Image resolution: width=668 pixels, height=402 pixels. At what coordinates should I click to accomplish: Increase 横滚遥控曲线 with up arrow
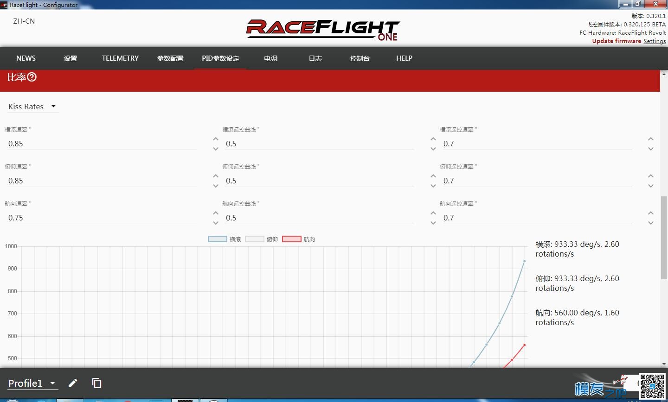(433, 139)
